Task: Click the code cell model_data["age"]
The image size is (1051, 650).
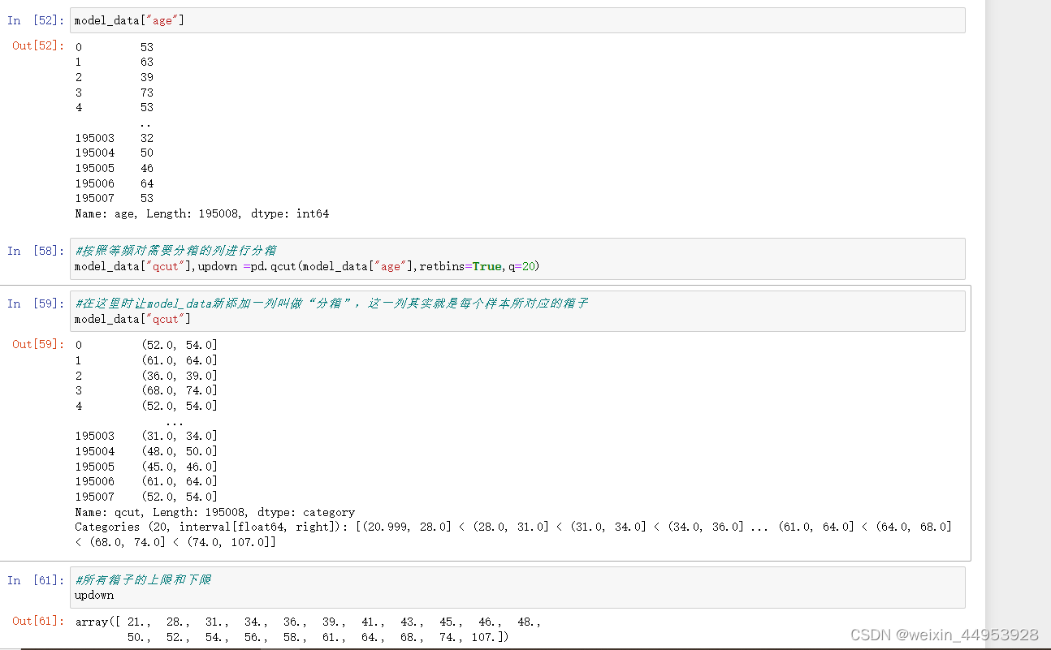Action: (517, 20)
